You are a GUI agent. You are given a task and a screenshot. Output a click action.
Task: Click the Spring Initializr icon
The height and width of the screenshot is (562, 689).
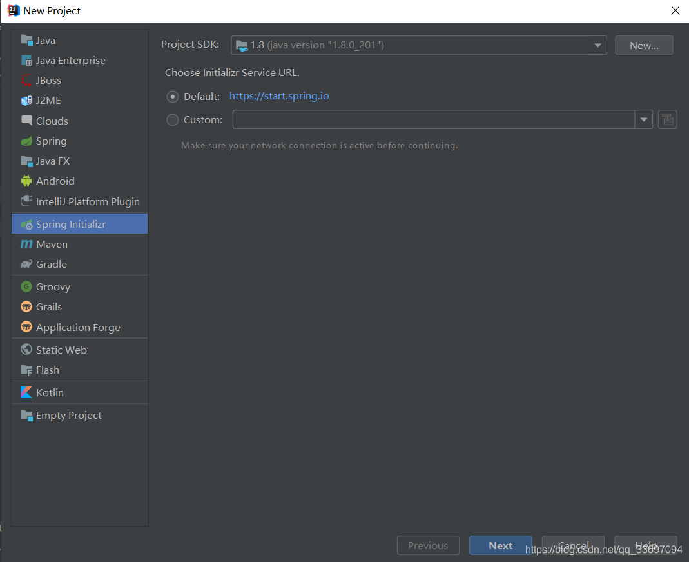point(26,225)
